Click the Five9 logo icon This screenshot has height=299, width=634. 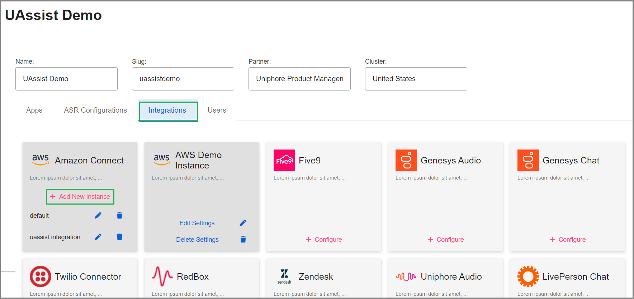click(284, 160)
